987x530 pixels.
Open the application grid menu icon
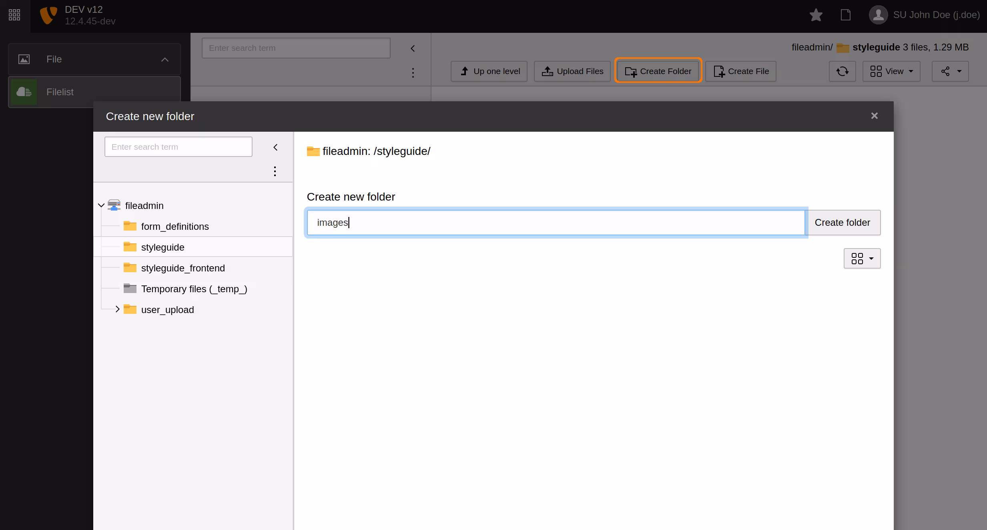click(x=14, y=15)
